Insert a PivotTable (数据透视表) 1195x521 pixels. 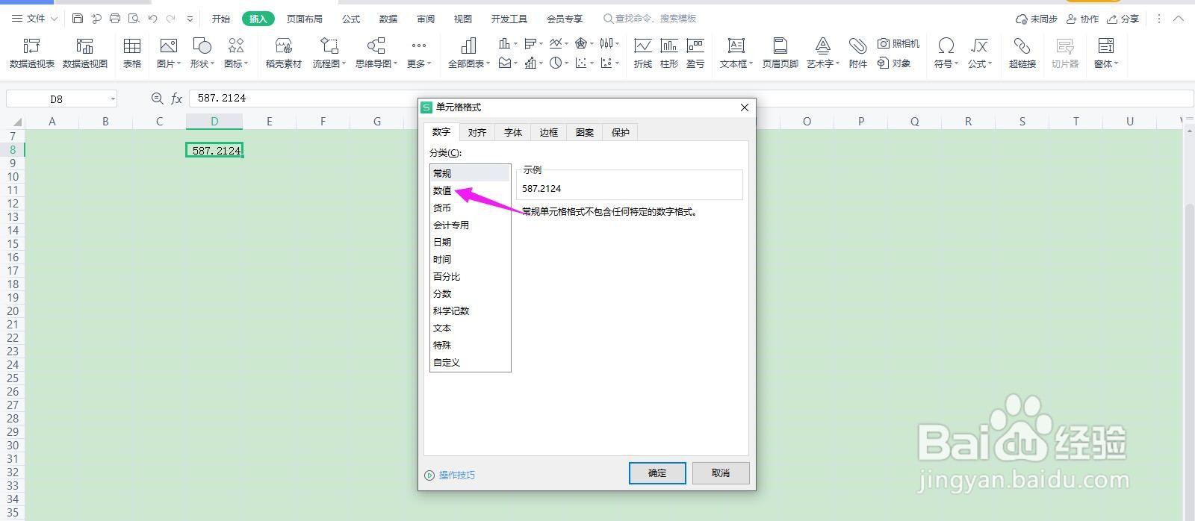[32, 53]
